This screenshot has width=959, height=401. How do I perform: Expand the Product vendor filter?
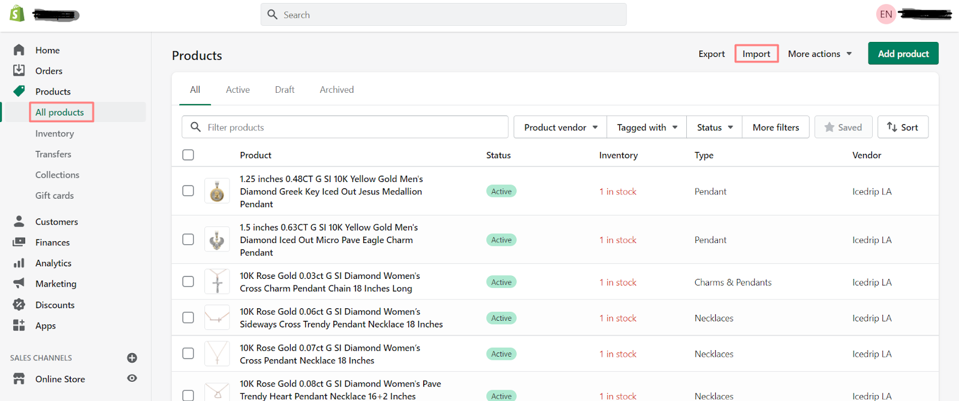[560, 127]
